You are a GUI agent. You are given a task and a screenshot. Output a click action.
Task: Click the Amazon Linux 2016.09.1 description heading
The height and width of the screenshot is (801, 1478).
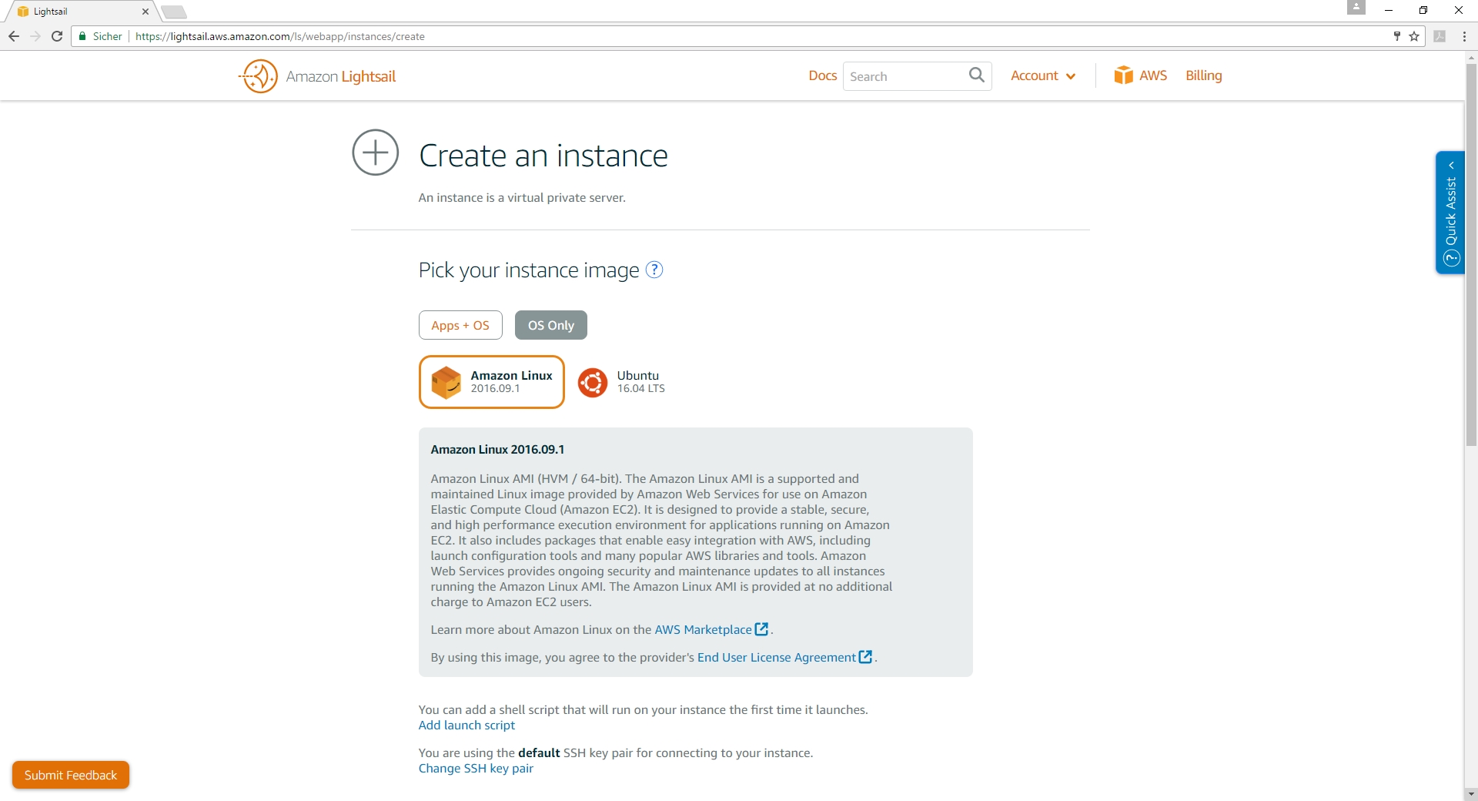[497, 449]
